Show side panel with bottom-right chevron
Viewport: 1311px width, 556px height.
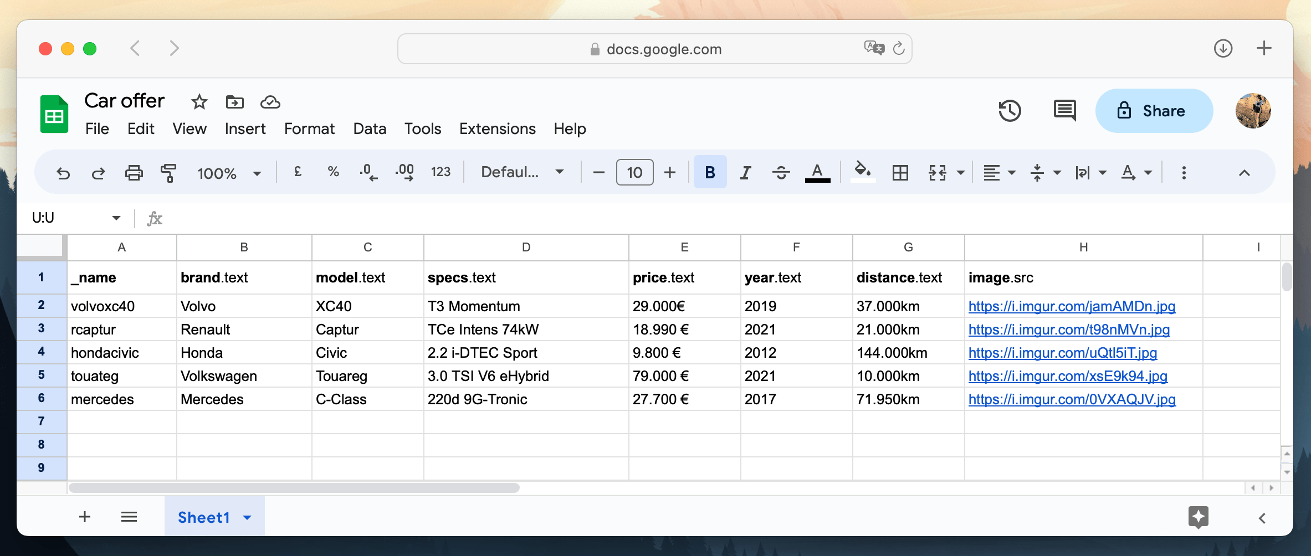point(1262,518)
